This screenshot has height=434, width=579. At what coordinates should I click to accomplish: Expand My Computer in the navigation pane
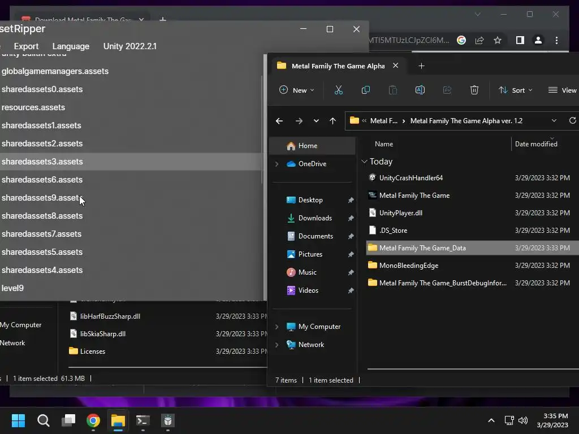pyautogui.click(x=276, y=327)
